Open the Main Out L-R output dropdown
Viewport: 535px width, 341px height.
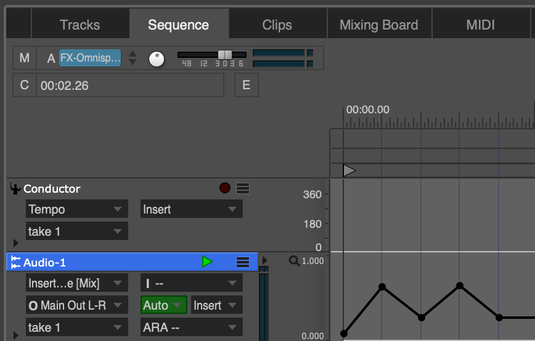(77, 305)
